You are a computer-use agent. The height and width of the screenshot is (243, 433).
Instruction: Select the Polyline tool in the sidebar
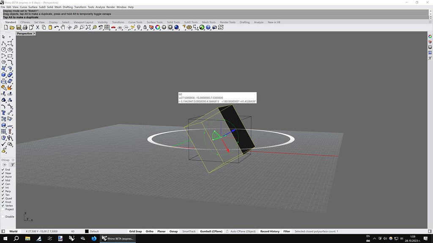tap(3, 43)
